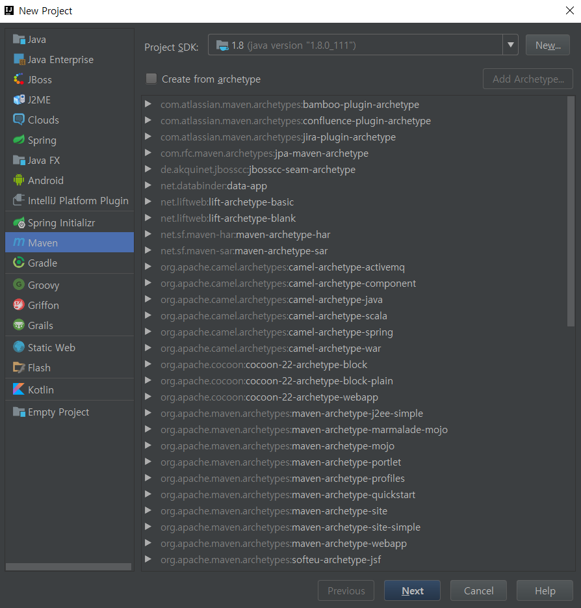Select the Empty Project icon
The width and height of the screenshot is (581, 608).
point(19,412)
